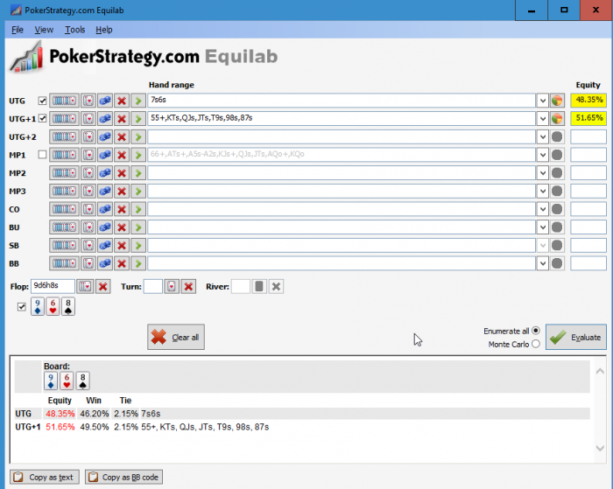Click the 6 of hearts flop card

53,306
